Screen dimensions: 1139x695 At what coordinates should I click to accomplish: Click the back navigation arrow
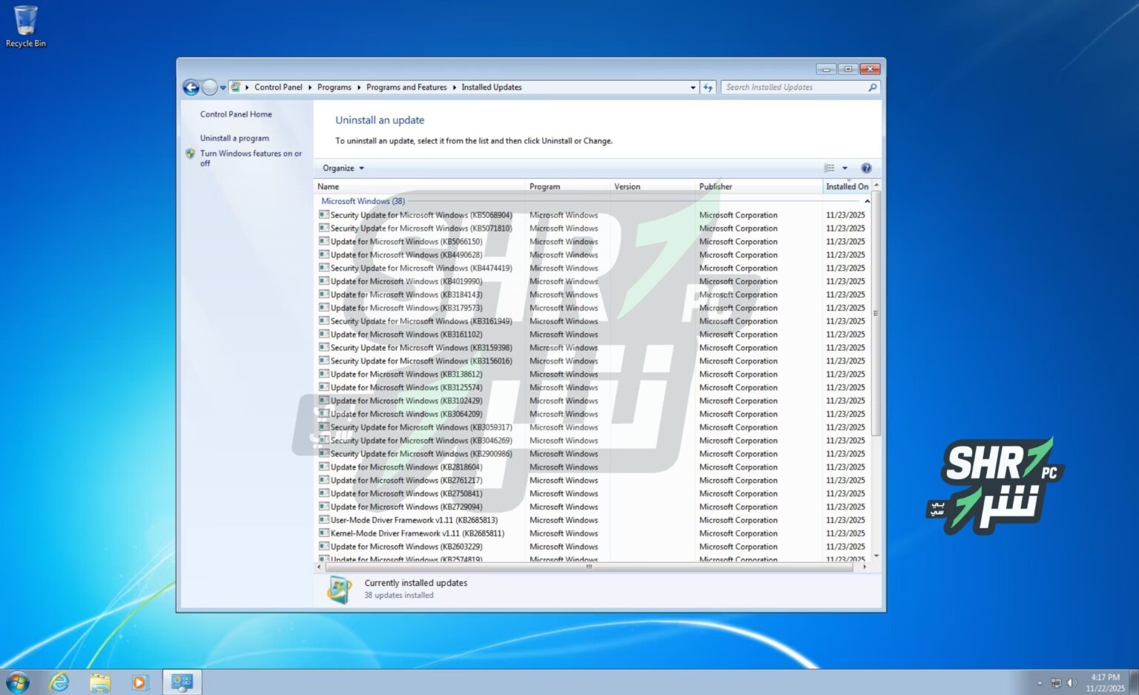pyautogui.click(x=191, y=87)
